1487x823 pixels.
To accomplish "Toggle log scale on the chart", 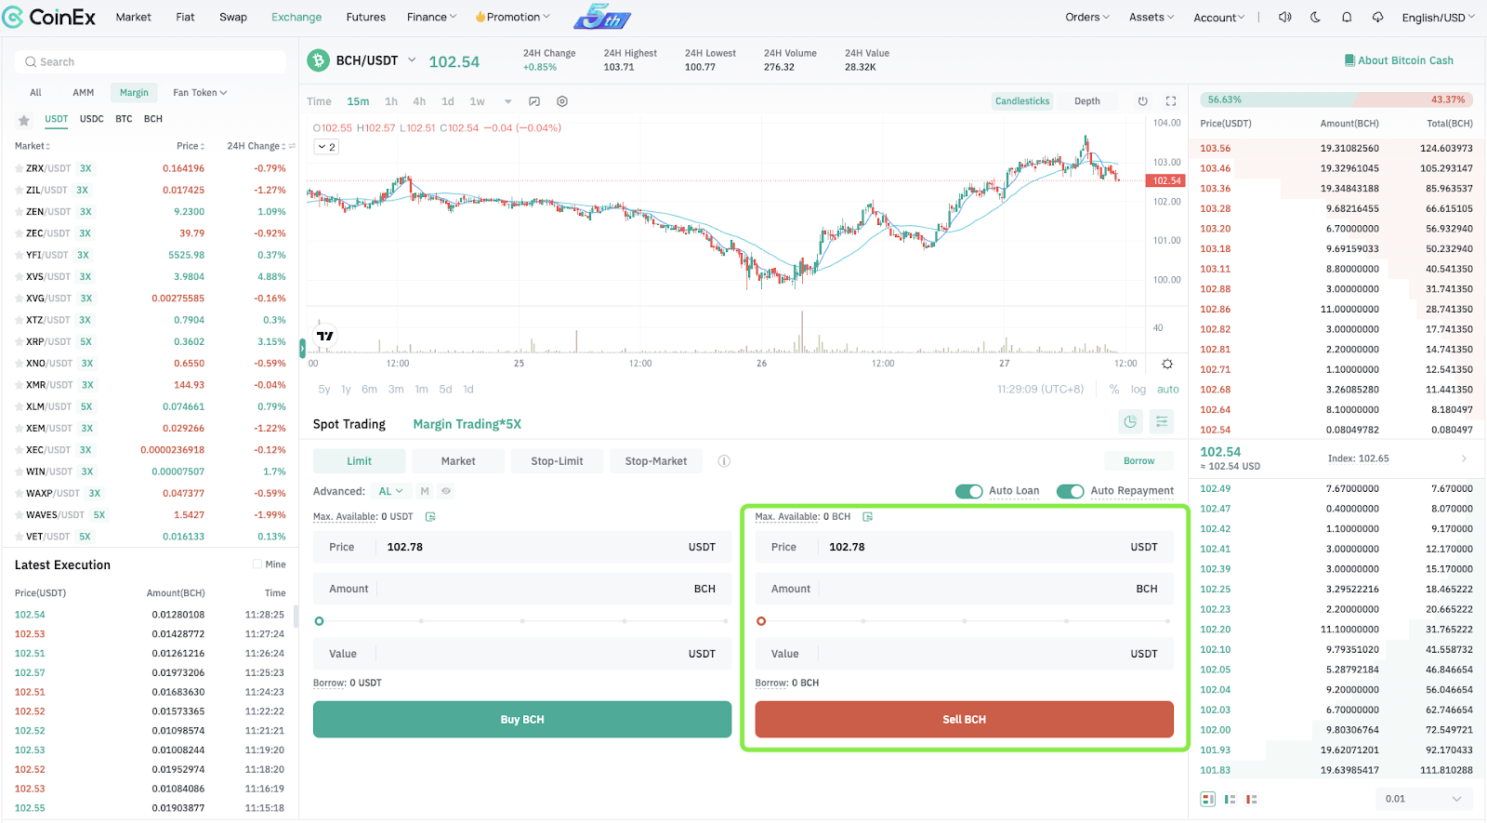I will (1138, 390).
